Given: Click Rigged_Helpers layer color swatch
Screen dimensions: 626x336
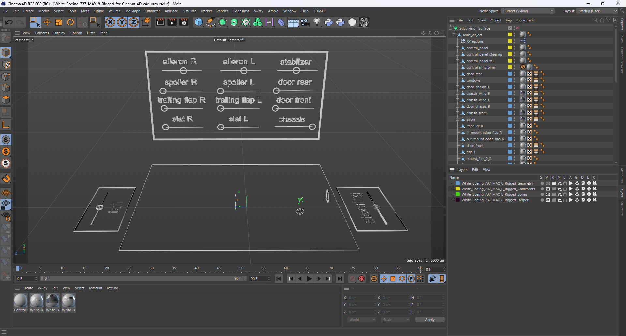Looking at the screenshot, I should pos(458,200).
